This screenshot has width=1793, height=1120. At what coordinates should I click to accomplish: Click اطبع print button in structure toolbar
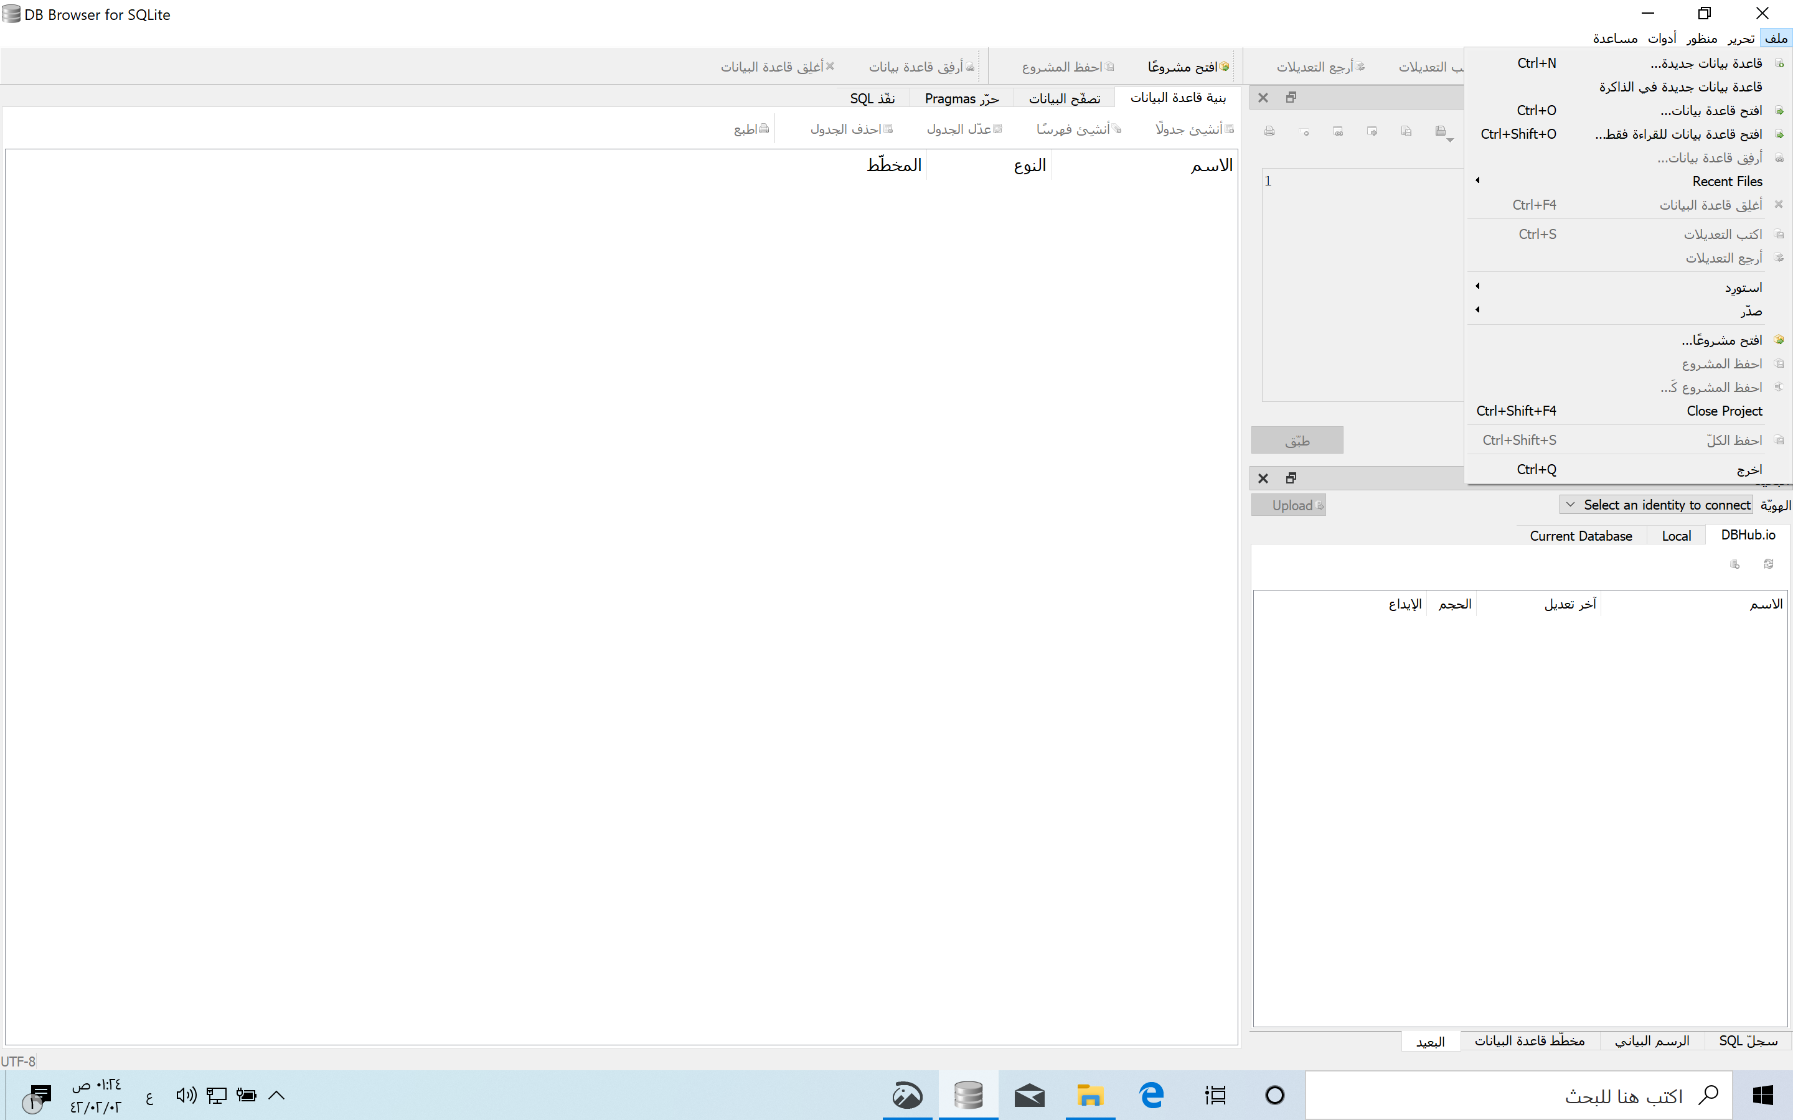[x=751, y=129]
